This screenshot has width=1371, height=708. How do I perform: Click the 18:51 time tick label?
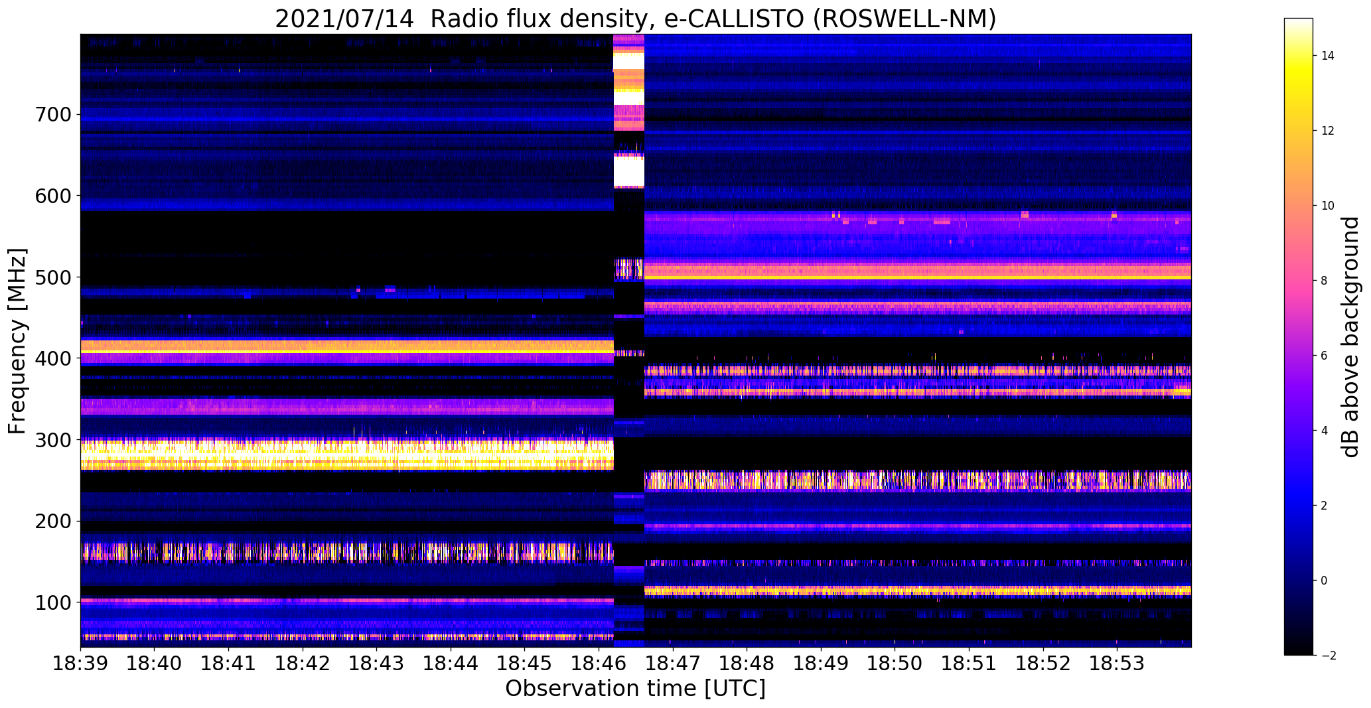968,664
